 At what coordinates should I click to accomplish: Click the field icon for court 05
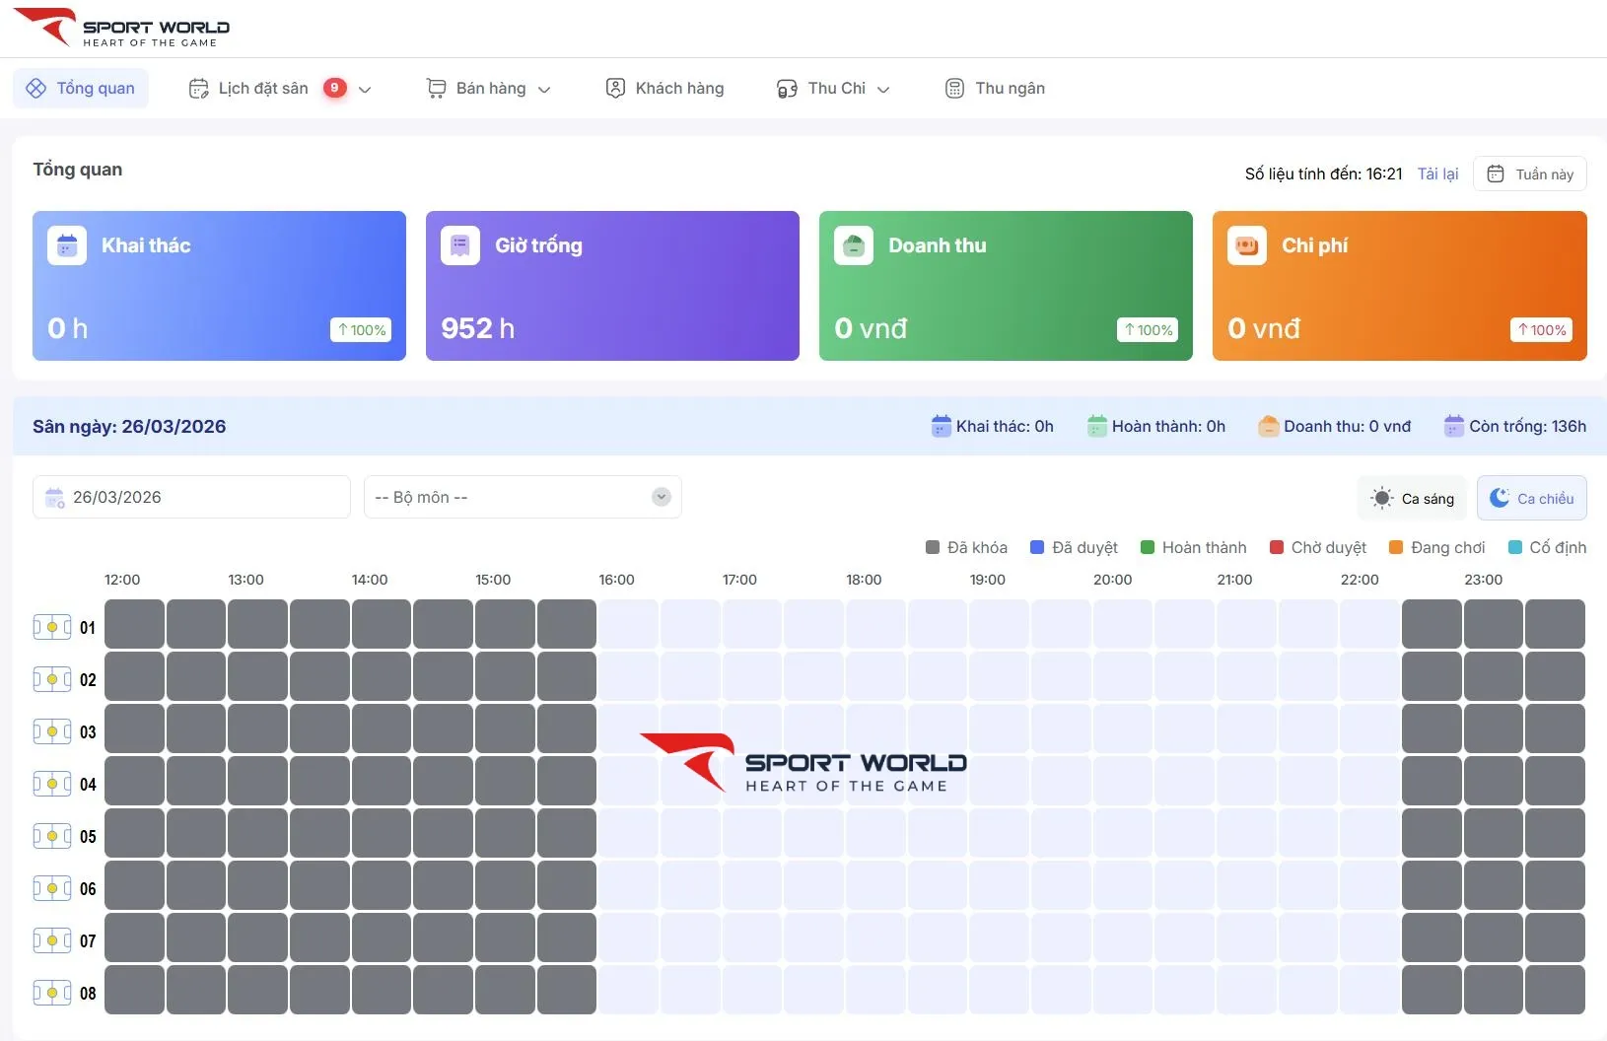point(52,836)
